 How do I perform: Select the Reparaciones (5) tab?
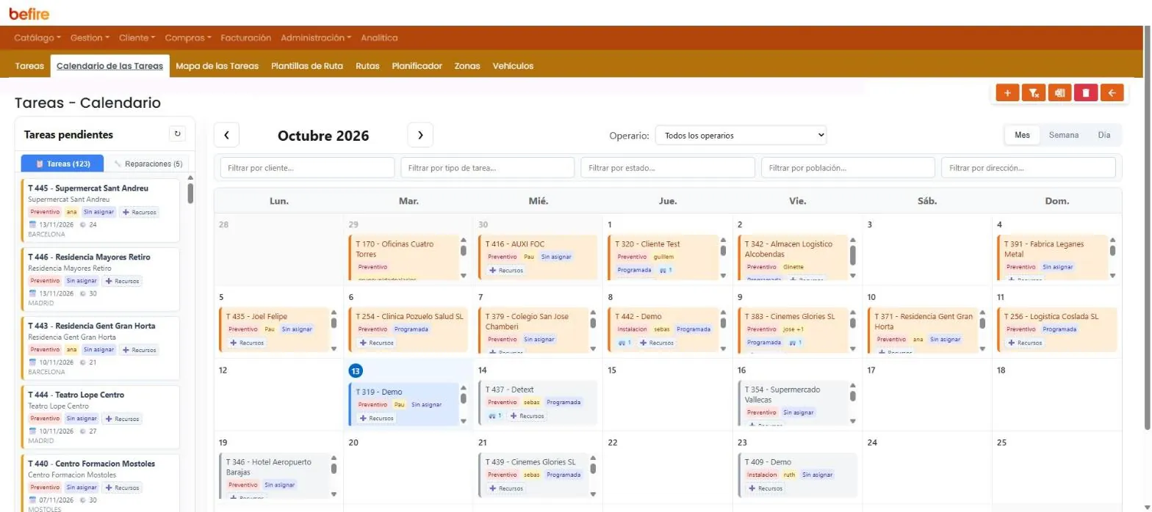coord(148,164)
